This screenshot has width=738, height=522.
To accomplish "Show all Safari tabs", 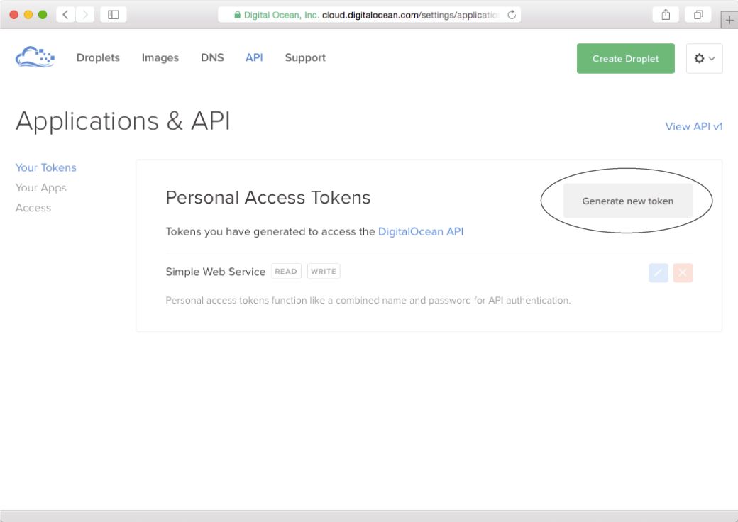I will coord(698,15).
